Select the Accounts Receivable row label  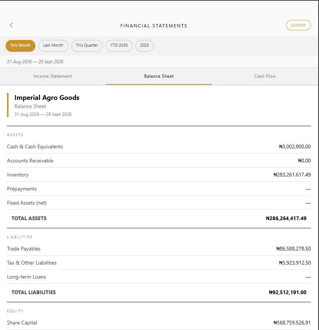pos(30,161)
